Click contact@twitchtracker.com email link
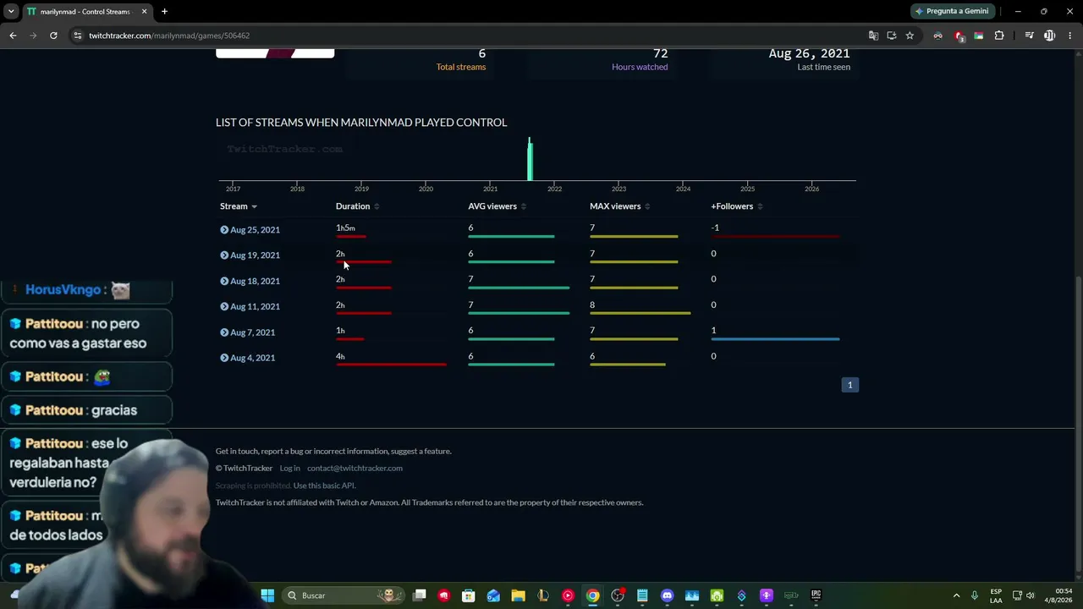1083x609 pixels. (355, 469)
